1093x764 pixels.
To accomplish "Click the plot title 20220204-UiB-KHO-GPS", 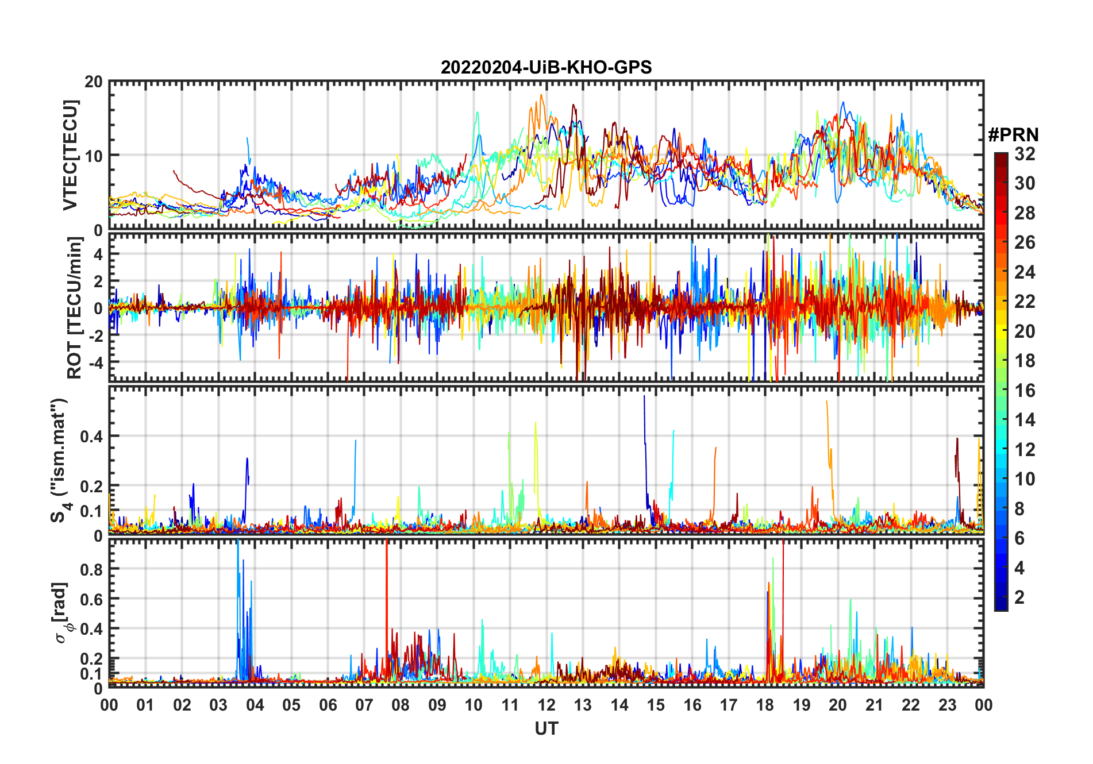I will coord(546,68).
